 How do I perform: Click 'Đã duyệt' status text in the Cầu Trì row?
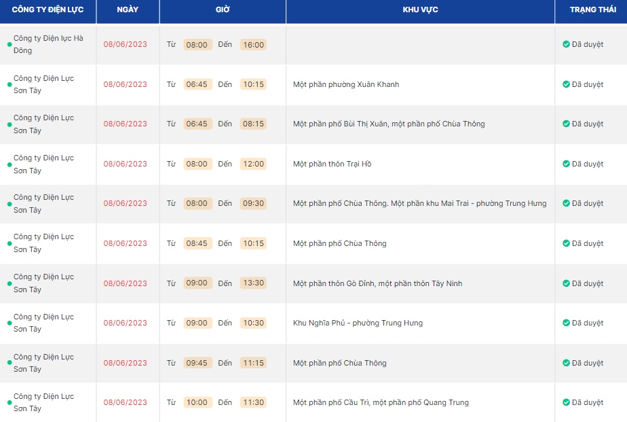click(x=588, y=402)
